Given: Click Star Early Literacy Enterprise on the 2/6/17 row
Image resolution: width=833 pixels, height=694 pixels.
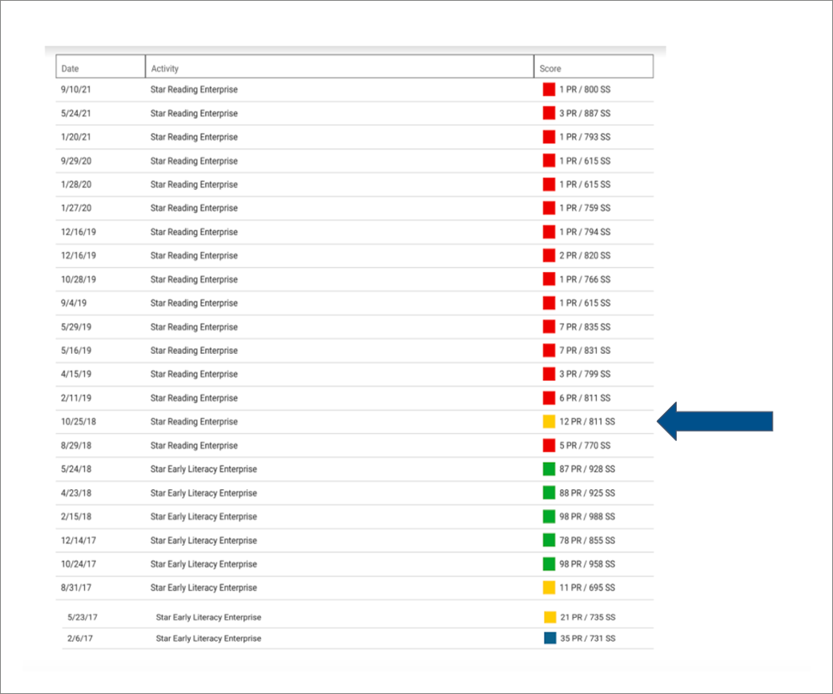Looking at the screenshot, I should 208,638.
